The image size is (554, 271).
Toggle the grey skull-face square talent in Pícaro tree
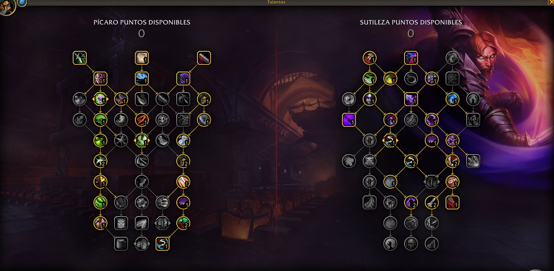(x=121, y=223)
